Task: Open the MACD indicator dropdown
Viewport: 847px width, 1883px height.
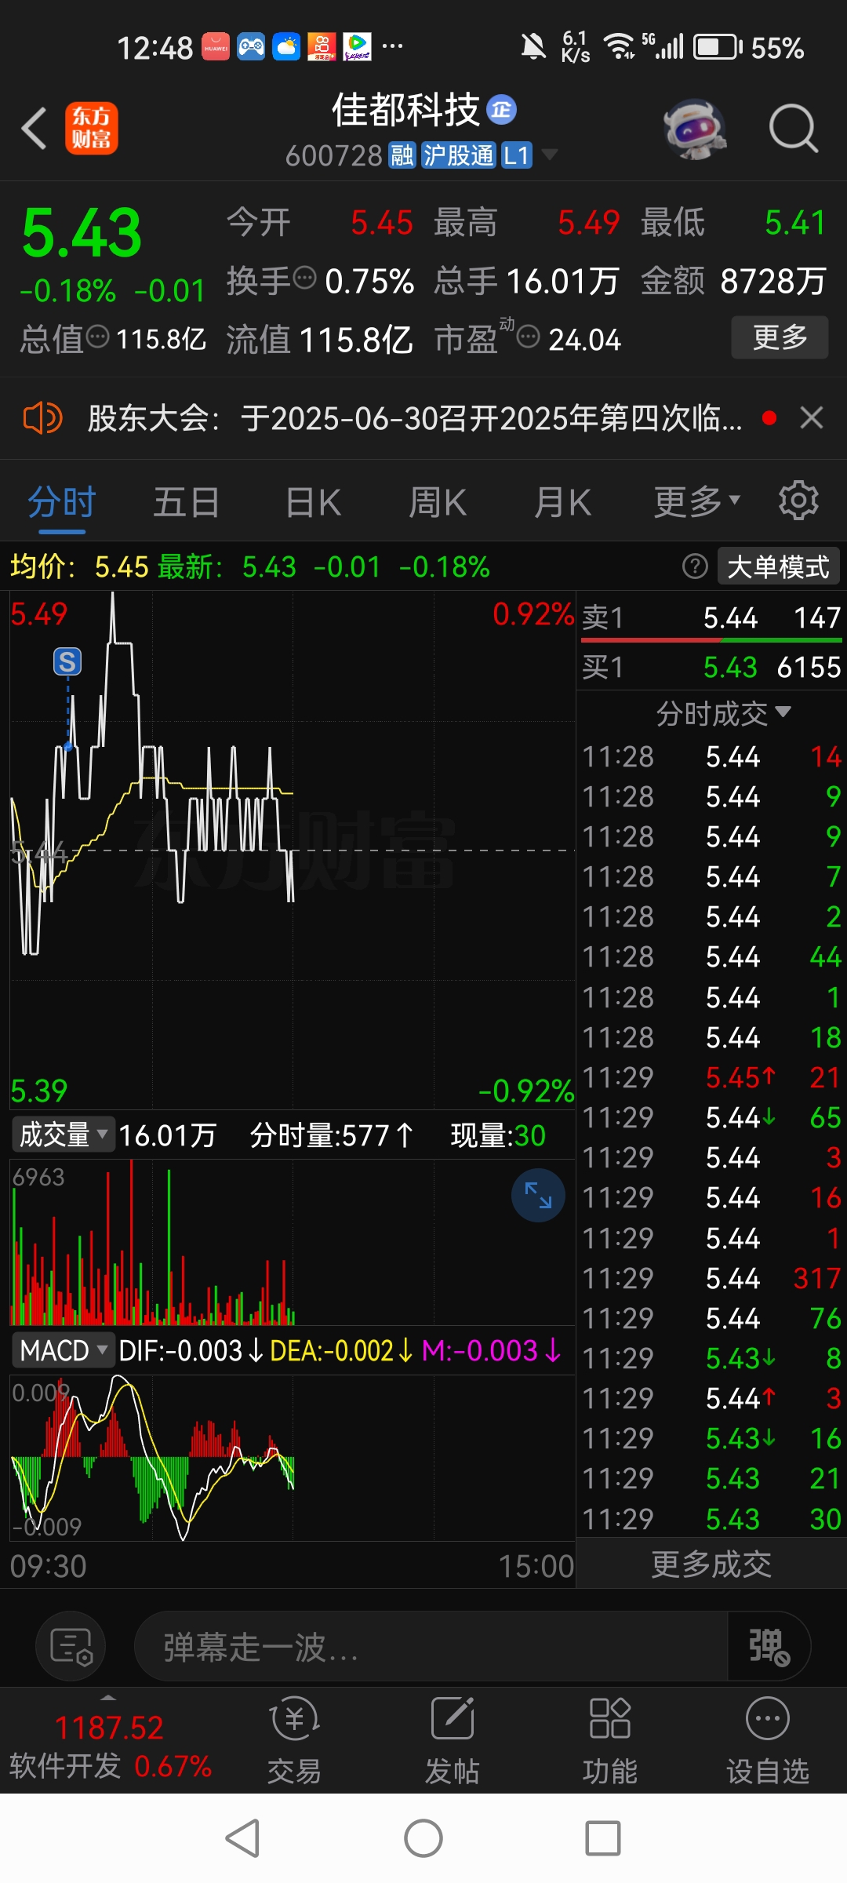Action: 63,1350
